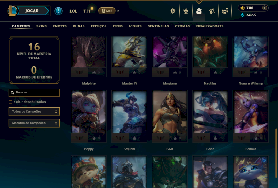This screenshot has height=188, width=278.
Task: Launch LoR from the top bar
Action: (x=107, y=11)
